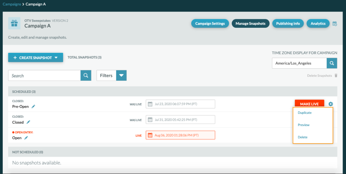Image resolution: width=346 pixels, height=174 pixels.
Task: Click the campaign gift box icon
Action: pos(14,23)
